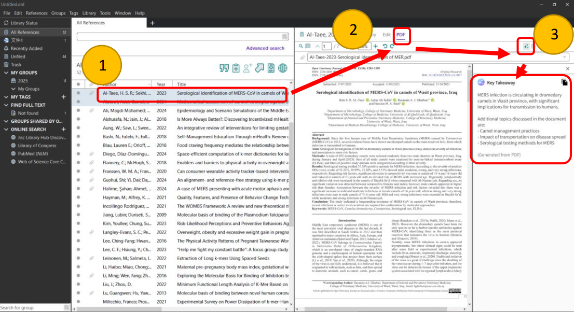Rotate PDF counterclockwise

click(x=385, y=46)
